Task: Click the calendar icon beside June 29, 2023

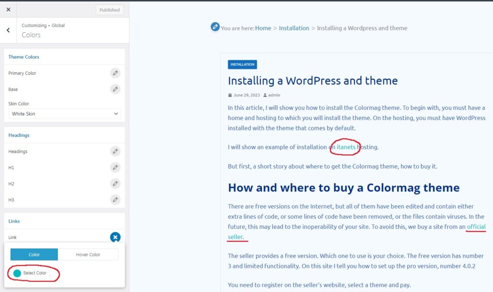Action: [230, 95]
